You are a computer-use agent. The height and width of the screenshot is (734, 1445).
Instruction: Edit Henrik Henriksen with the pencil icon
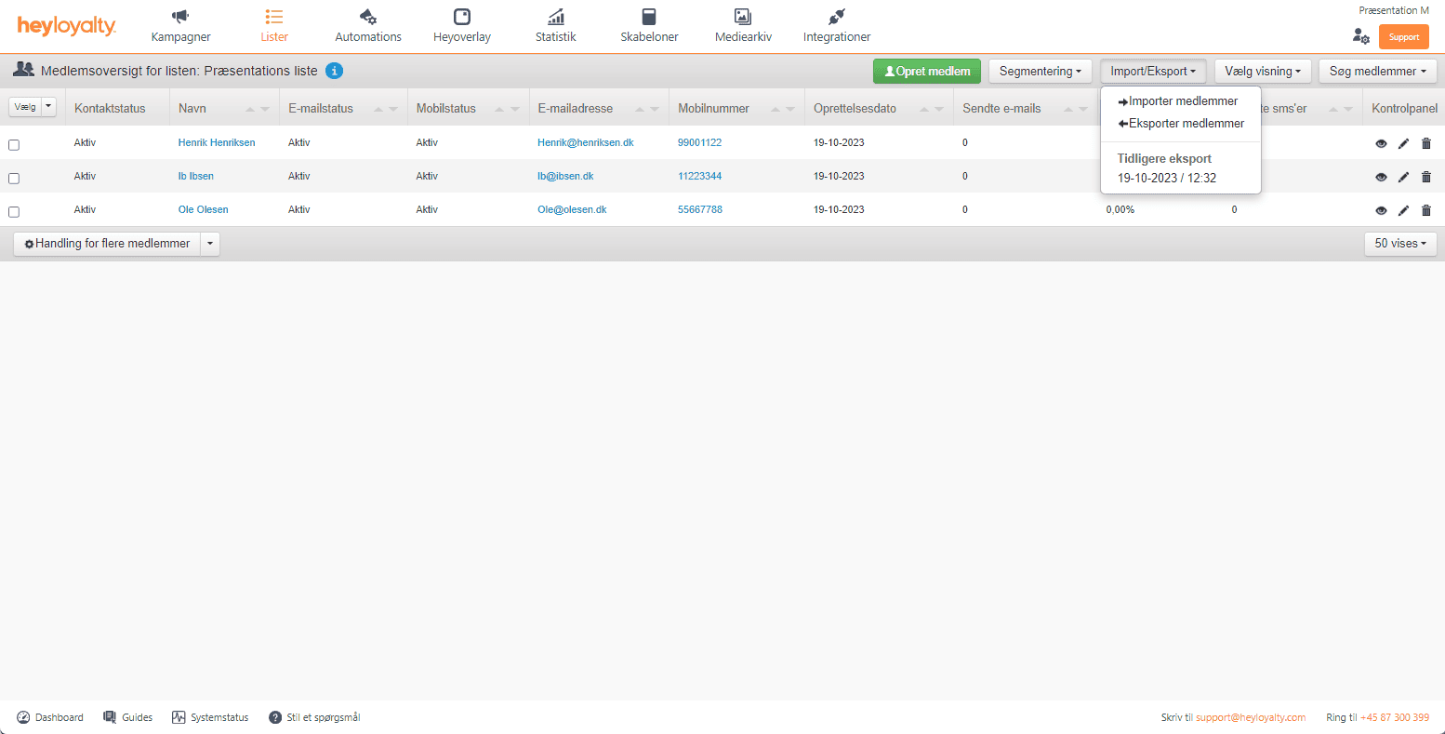[x=1403, y=143]
